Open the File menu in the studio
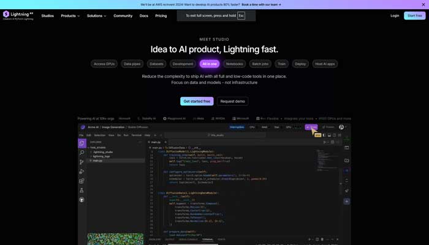 (82, 135)
